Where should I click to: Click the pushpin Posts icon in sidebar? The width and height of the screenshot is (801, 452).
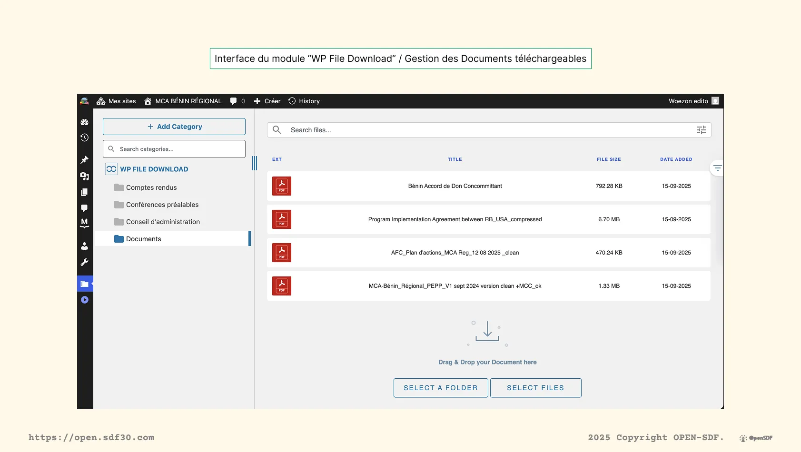[85, 160]
